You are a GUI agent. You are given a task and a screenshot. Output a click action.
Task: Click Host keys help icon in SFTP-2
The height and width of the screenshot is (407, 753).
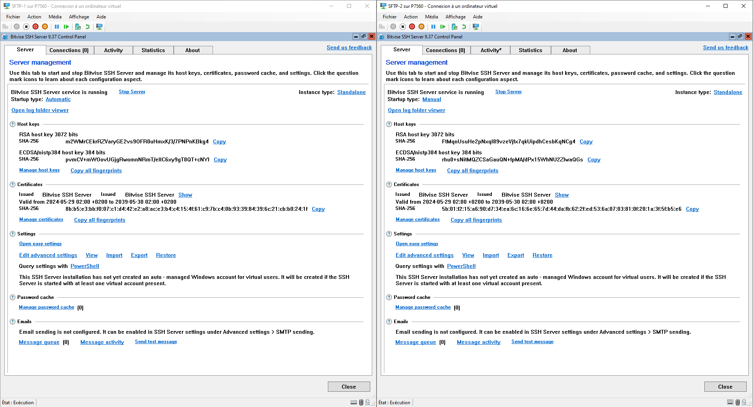tap(389, 124)
